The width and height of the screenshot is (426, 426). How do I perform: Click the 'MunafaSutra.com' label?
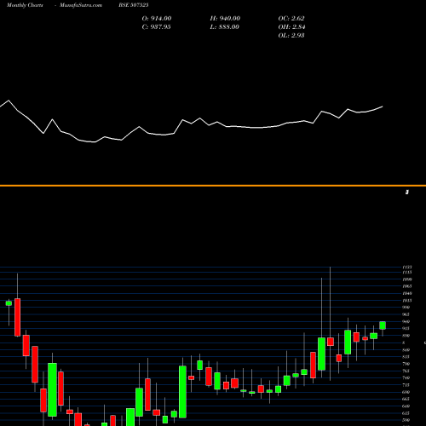coord(81,5)
